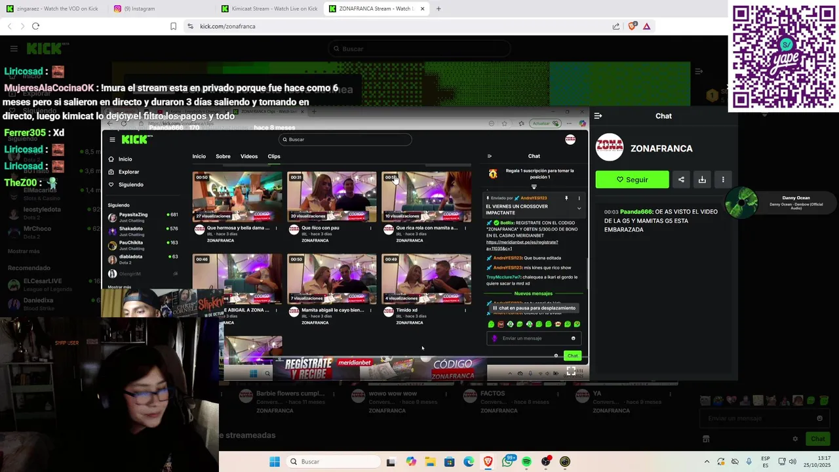Switch to the Kimicaat Stream browser tab
The height and width of the screenshot is (472, 839).
pyautogui.click(x=269, y=9)
